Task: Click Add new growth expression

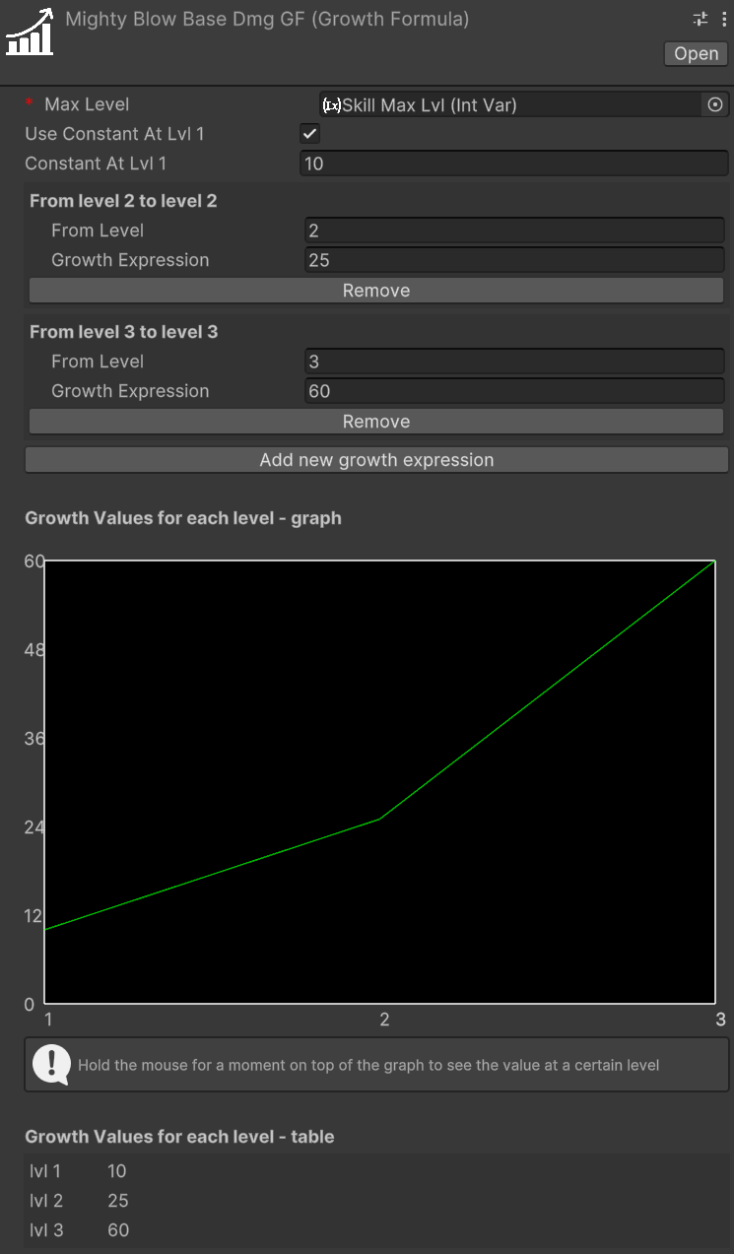Action: pyautogui.click(x=376, y=460)
